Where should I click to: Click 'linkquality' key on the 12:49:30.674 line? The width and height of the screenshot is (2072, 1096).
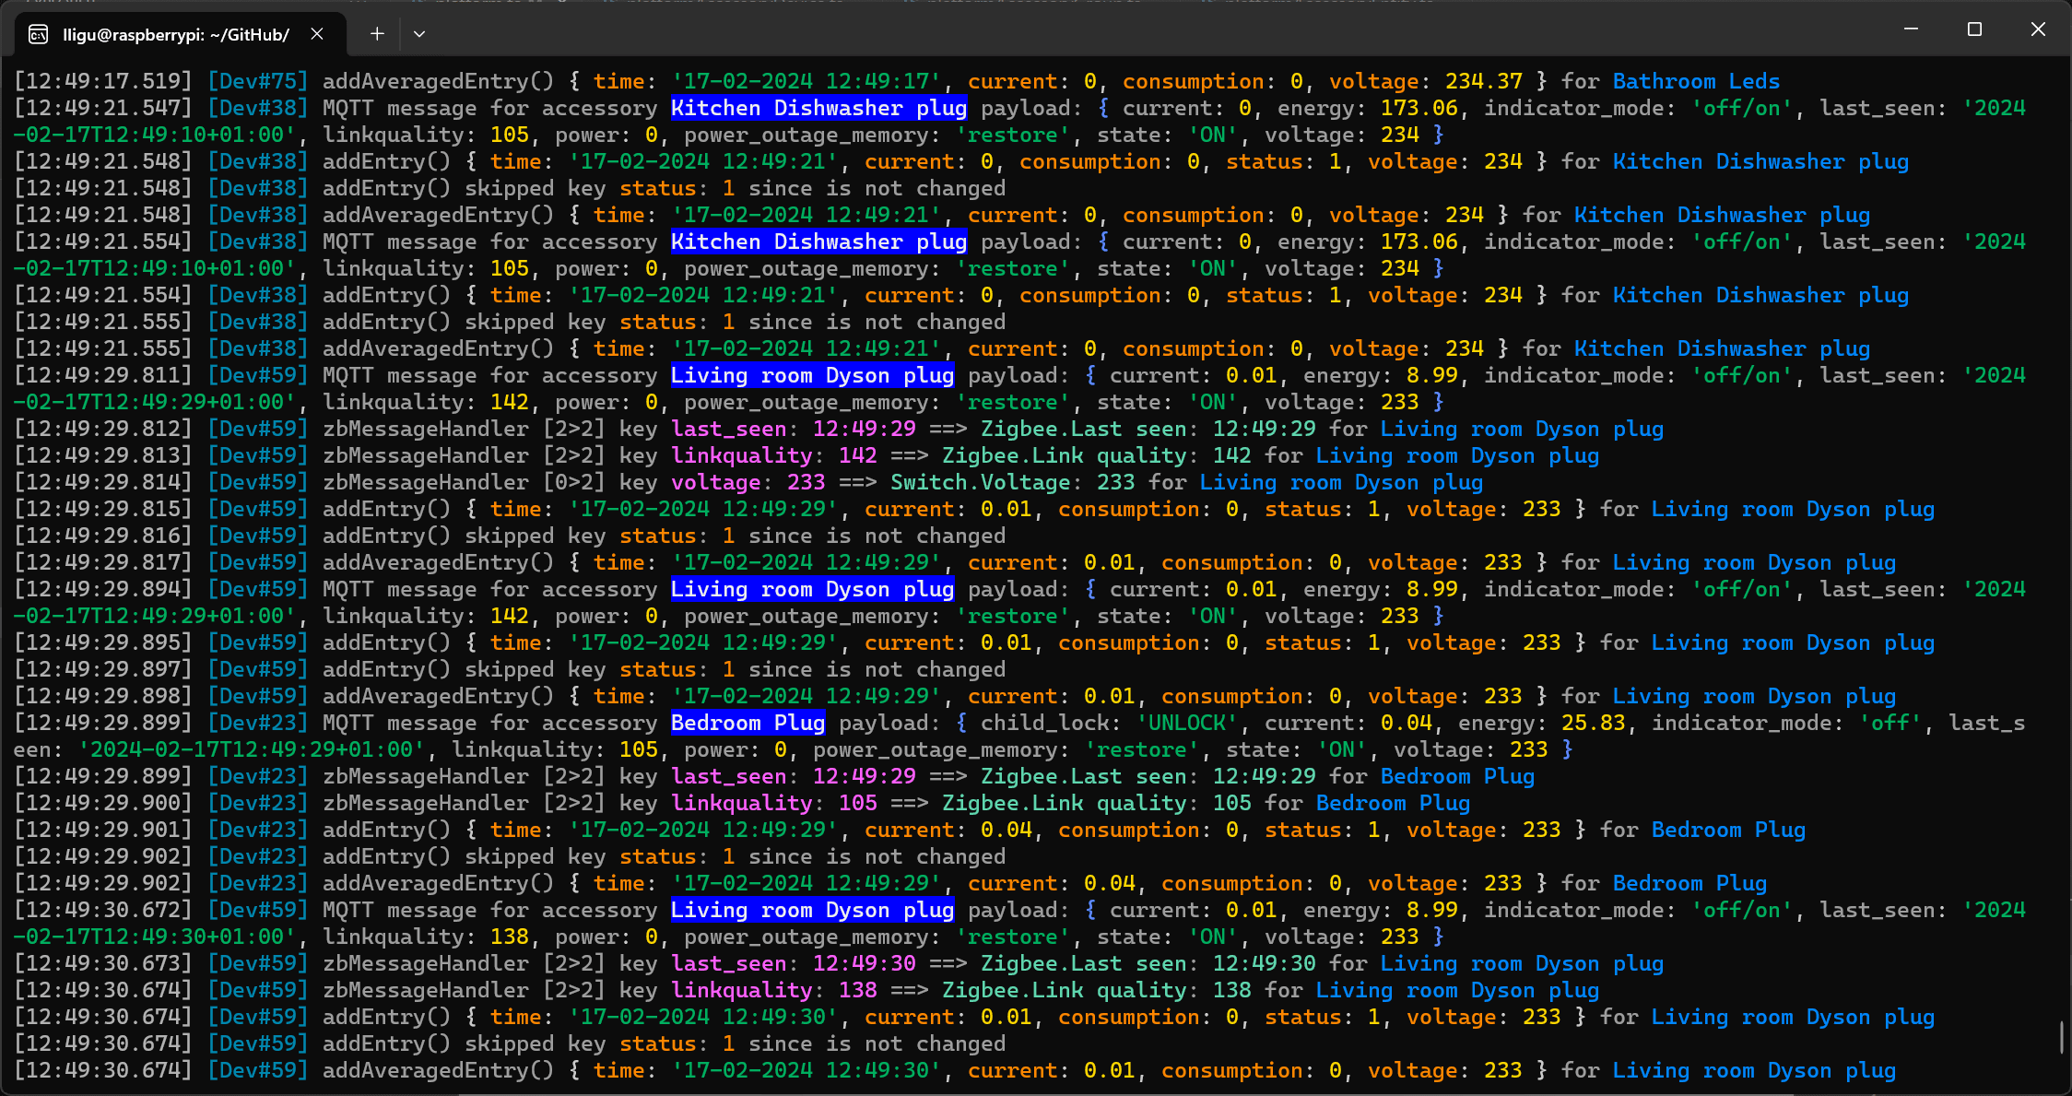(x=741, y=990)
